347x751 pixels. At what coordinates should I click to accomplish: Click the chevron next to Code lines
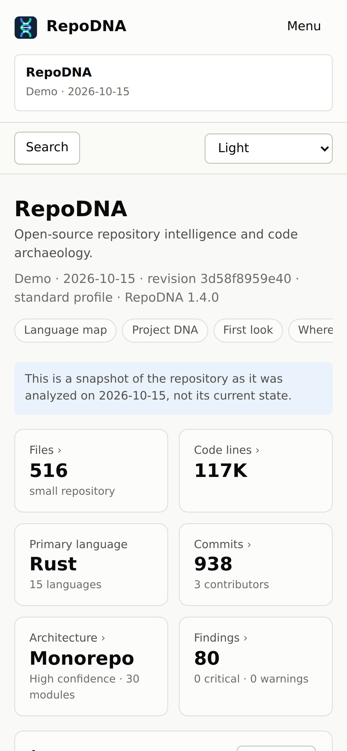coord(257,451)
